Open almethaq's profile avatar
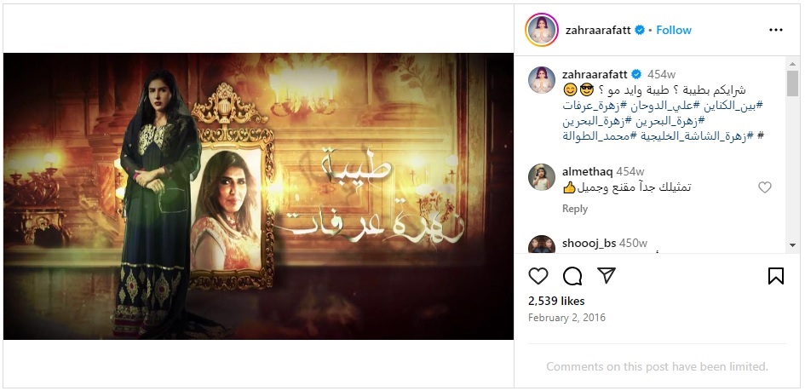Screen dimensions: 805x391 pos(542,177)
